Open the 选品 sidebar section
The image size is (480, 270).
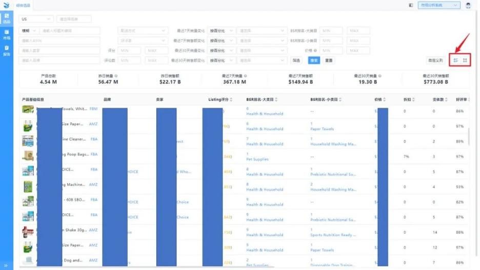[x=7, y=18]
